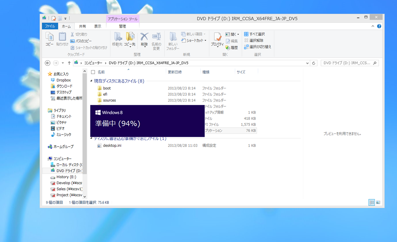Open Dropbox in the navigation pane
The image size is (397, 242).
point(64,80)
